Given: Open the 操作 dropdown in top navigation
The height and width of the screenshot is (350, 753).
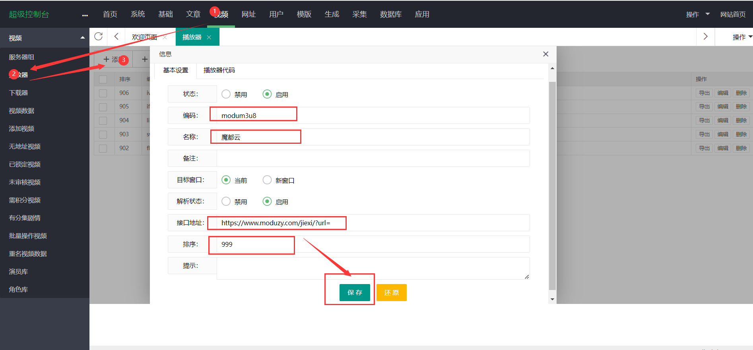Looking at the screenshot, I should (x=697, y=14).
